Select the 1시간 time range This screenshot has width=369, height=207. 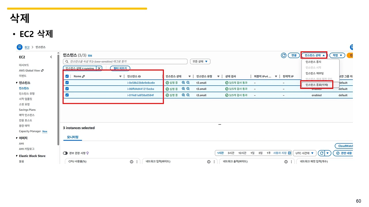click(221, 153)
